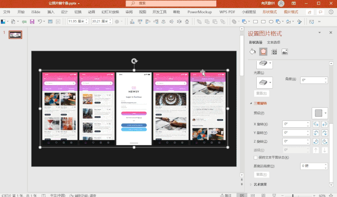Expand more toolbar commands chevron
337x197 pixels.
tap(320, 22)
